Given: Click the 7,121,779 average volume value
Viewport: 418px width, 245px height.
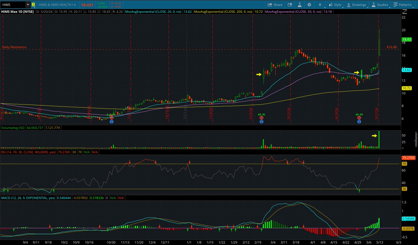Looking at the screenshot, I should 53,128.
